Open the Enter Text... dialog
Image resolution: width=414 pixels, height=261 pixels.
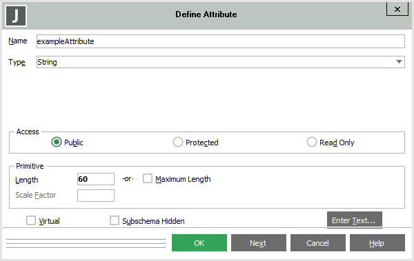point(355,220)
